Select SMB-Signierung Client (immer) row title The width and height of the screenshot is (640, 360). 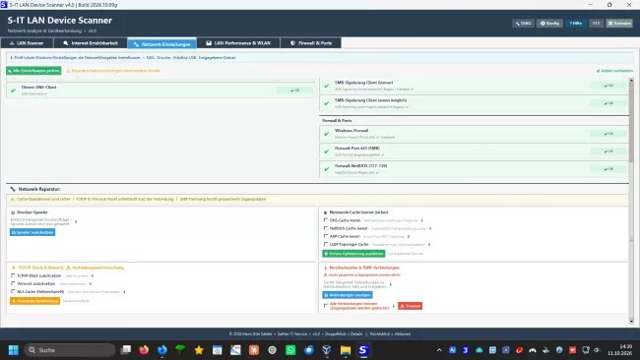[x=363, y=83]
